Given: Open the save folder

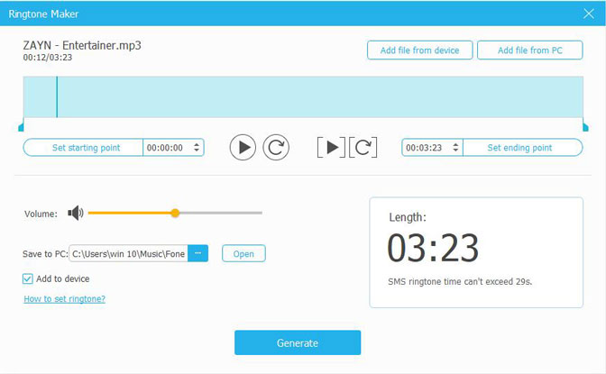Looking at the screenshot, I should pos(243,254).
